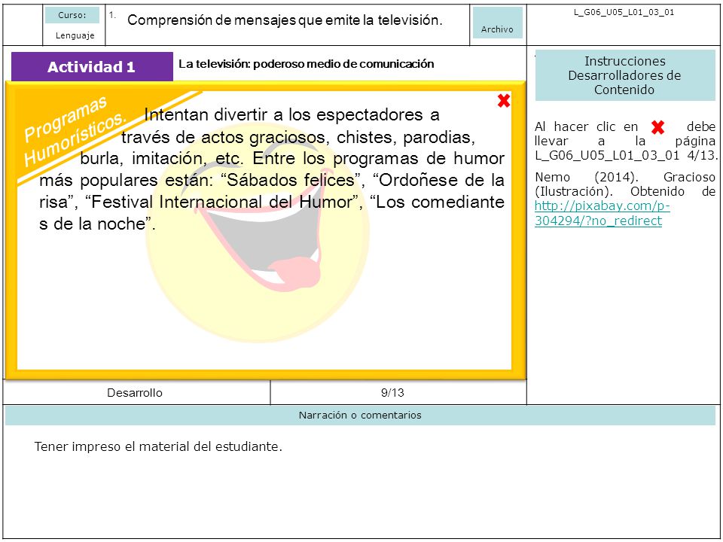The height and width of the screenshot is (542, 723).
Task: Select the Lenguaje course text
Action: (75, 35)
